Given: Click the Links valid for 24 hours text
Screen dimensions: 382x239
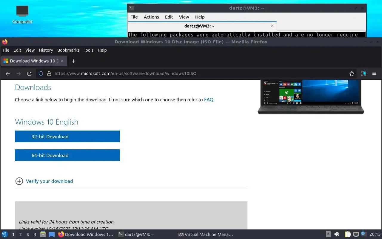Looking at the screenshot, I should point(67,222).
